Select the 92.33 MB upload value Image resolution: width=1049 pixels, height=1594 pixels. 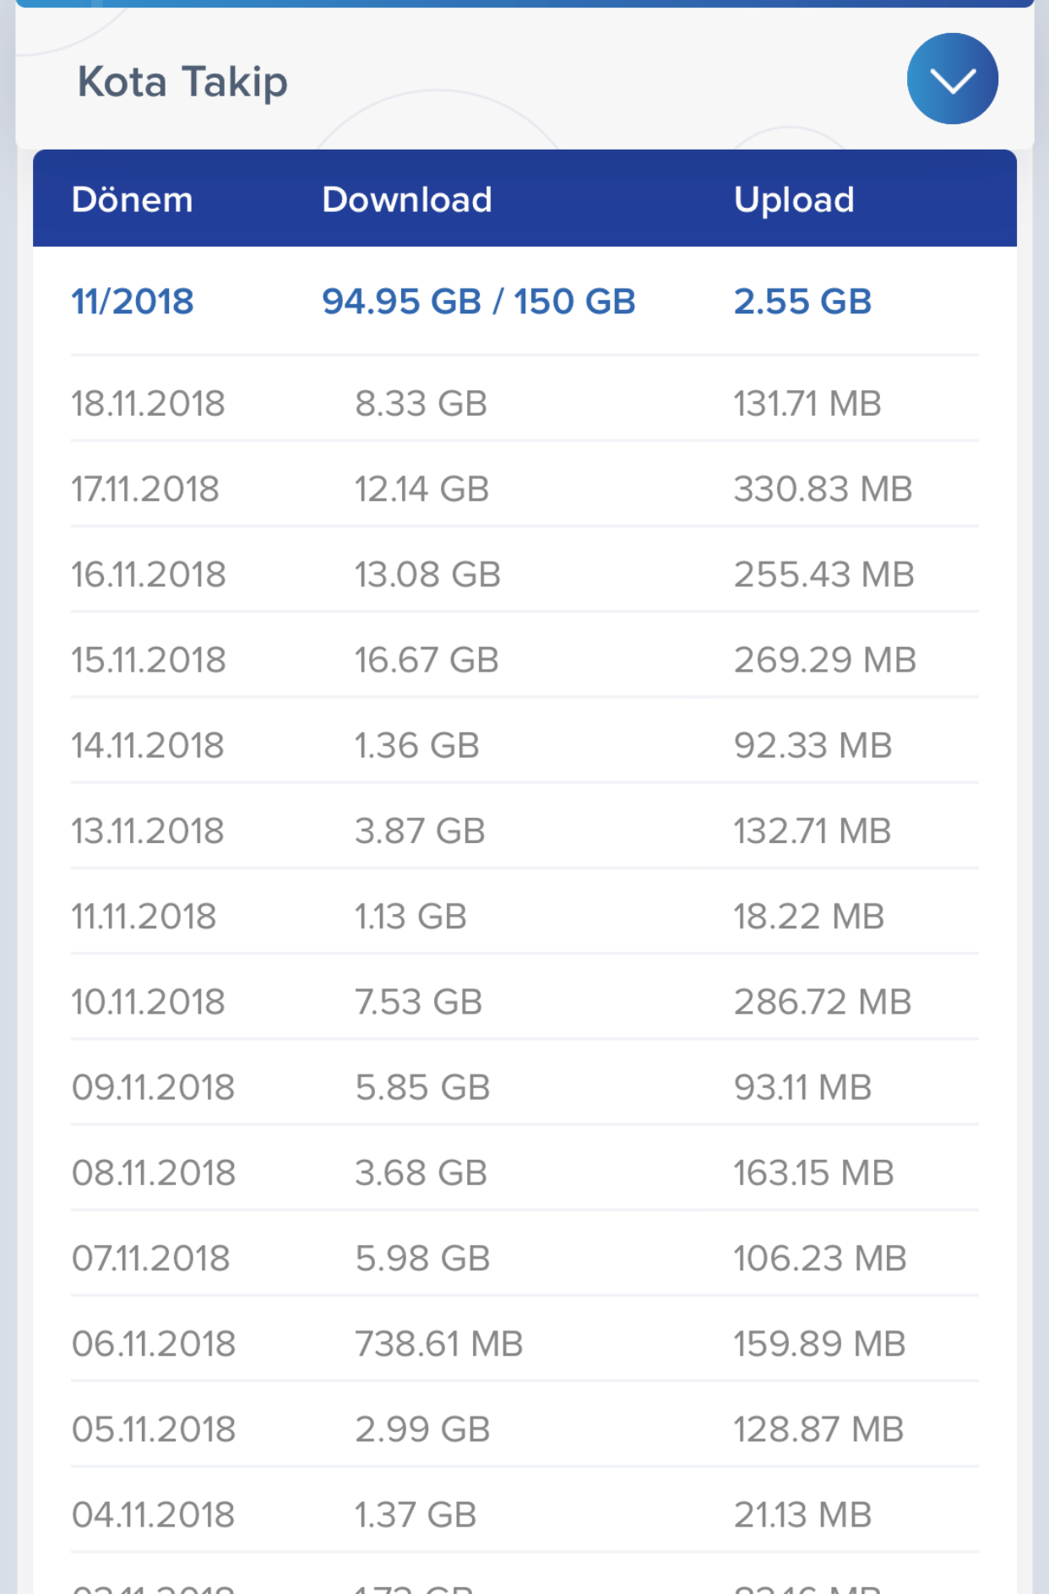click(813, 745)
